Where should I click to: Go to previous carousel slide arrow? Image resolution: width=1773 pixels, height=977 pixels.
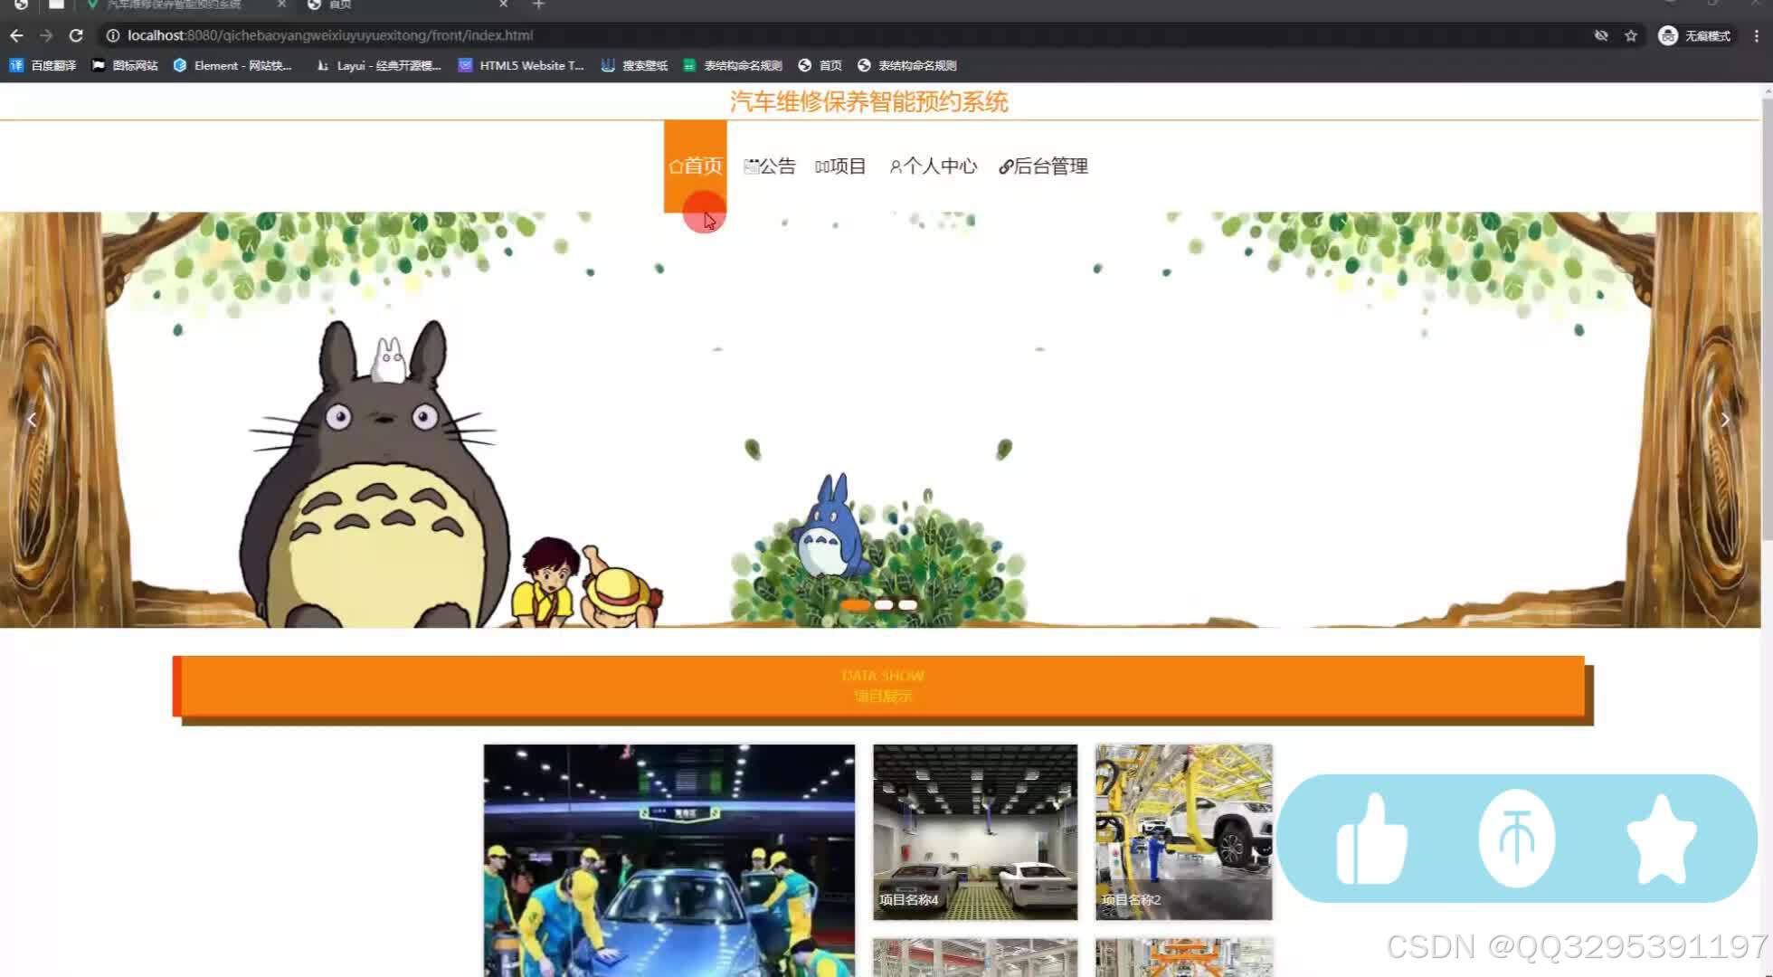(32, 420)
